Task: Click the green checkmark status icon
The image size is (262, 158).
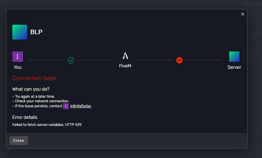Action: [71, 60]
